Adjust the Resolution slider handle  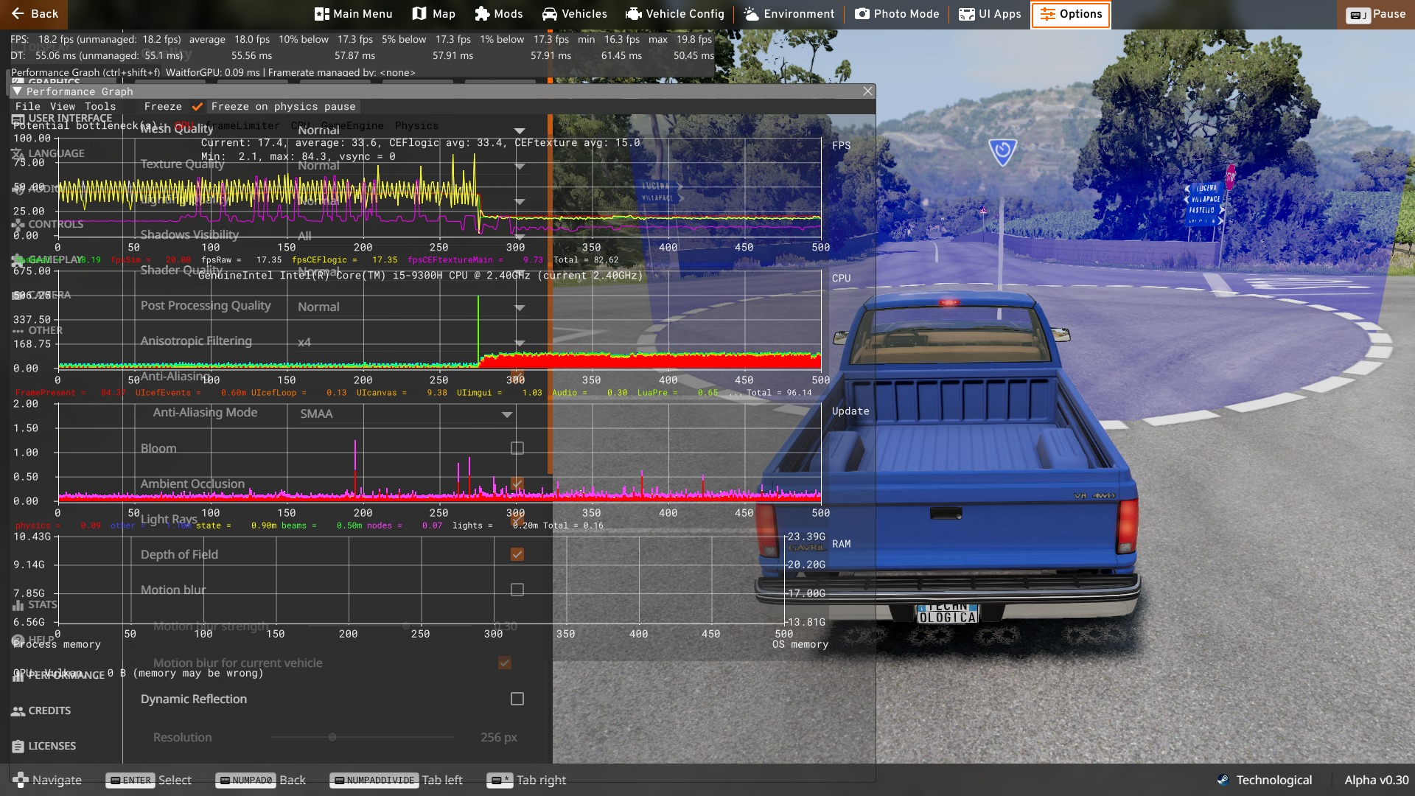click(x=332, y=737)
